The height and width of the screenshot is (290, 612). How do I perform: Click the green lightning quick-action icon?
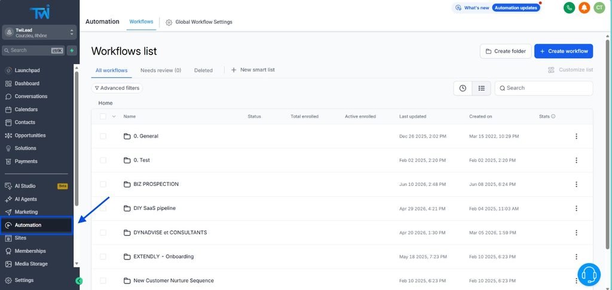pos(72,50)
